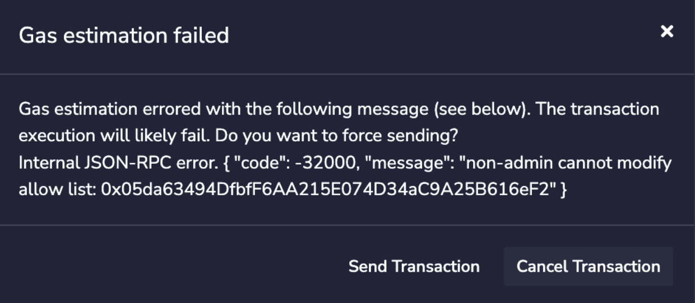Click the closing curly brace after the address

tap(563, 190)
